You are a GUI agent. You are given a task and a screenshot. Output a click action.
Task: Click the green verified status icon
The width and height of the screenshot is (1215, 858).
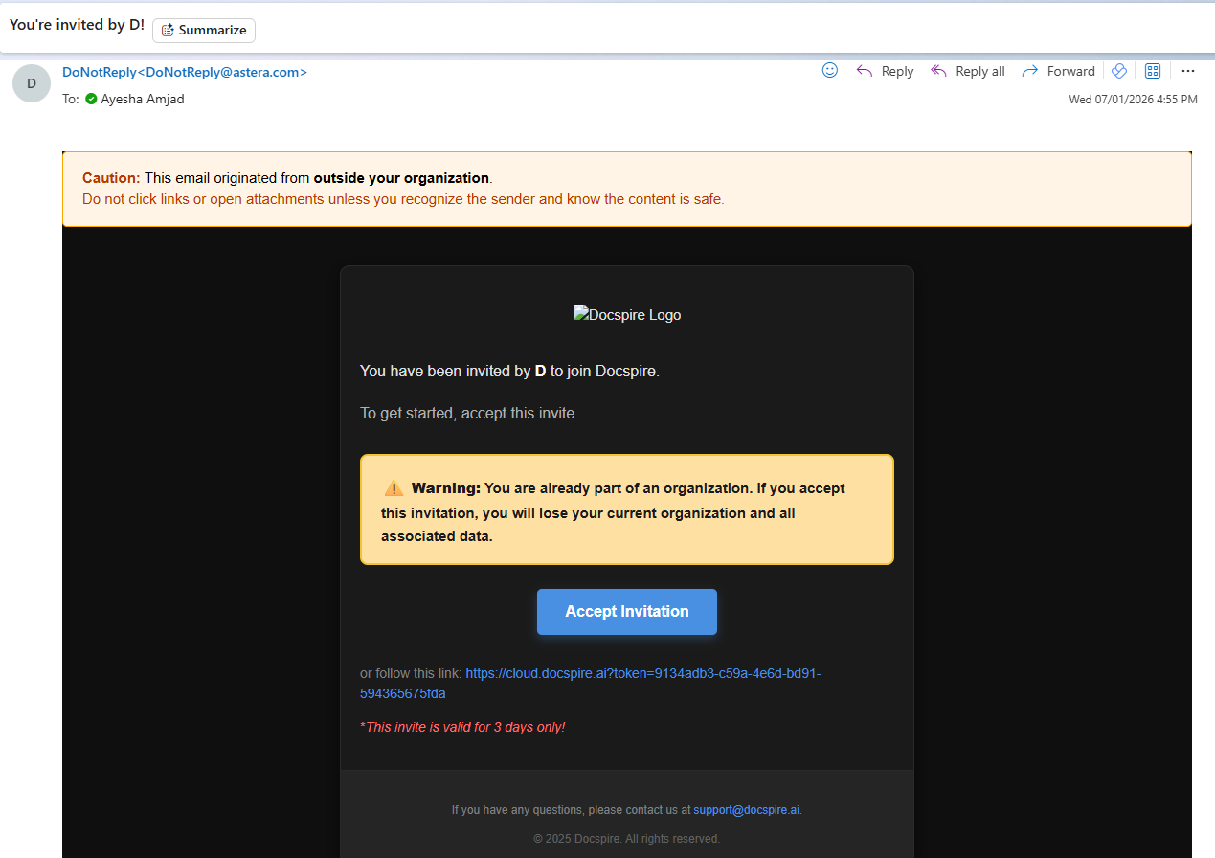tap(91, 99)
